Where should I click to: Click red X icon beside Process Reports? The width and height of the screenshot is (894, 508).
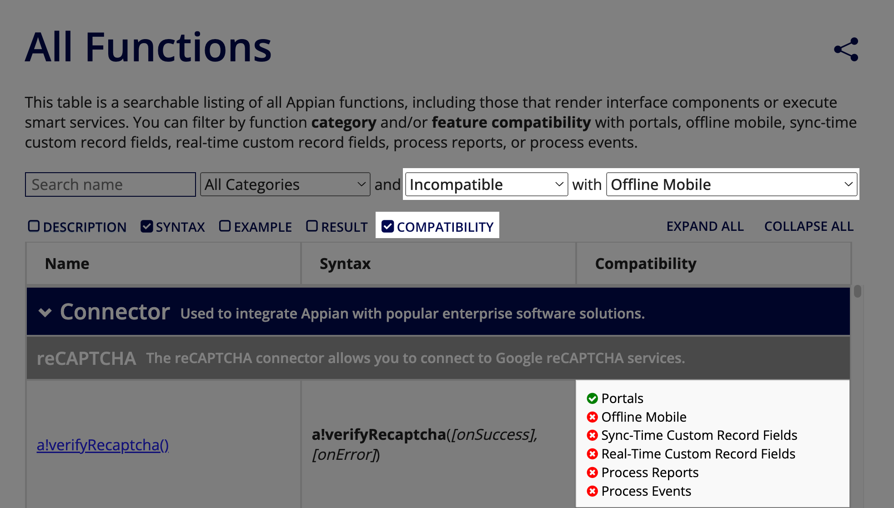(x=592, y=473)
